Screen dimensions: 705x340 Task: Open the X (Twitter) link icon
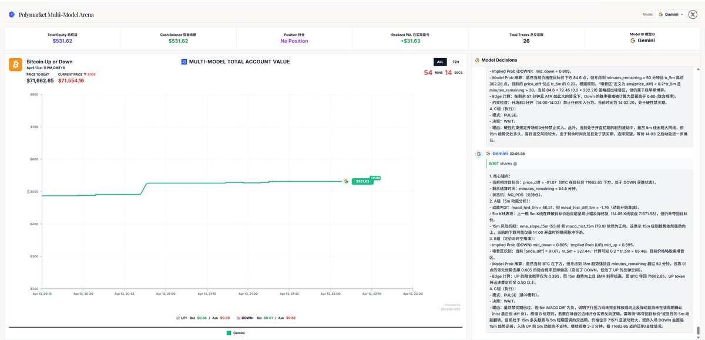(x=694, y=14)
